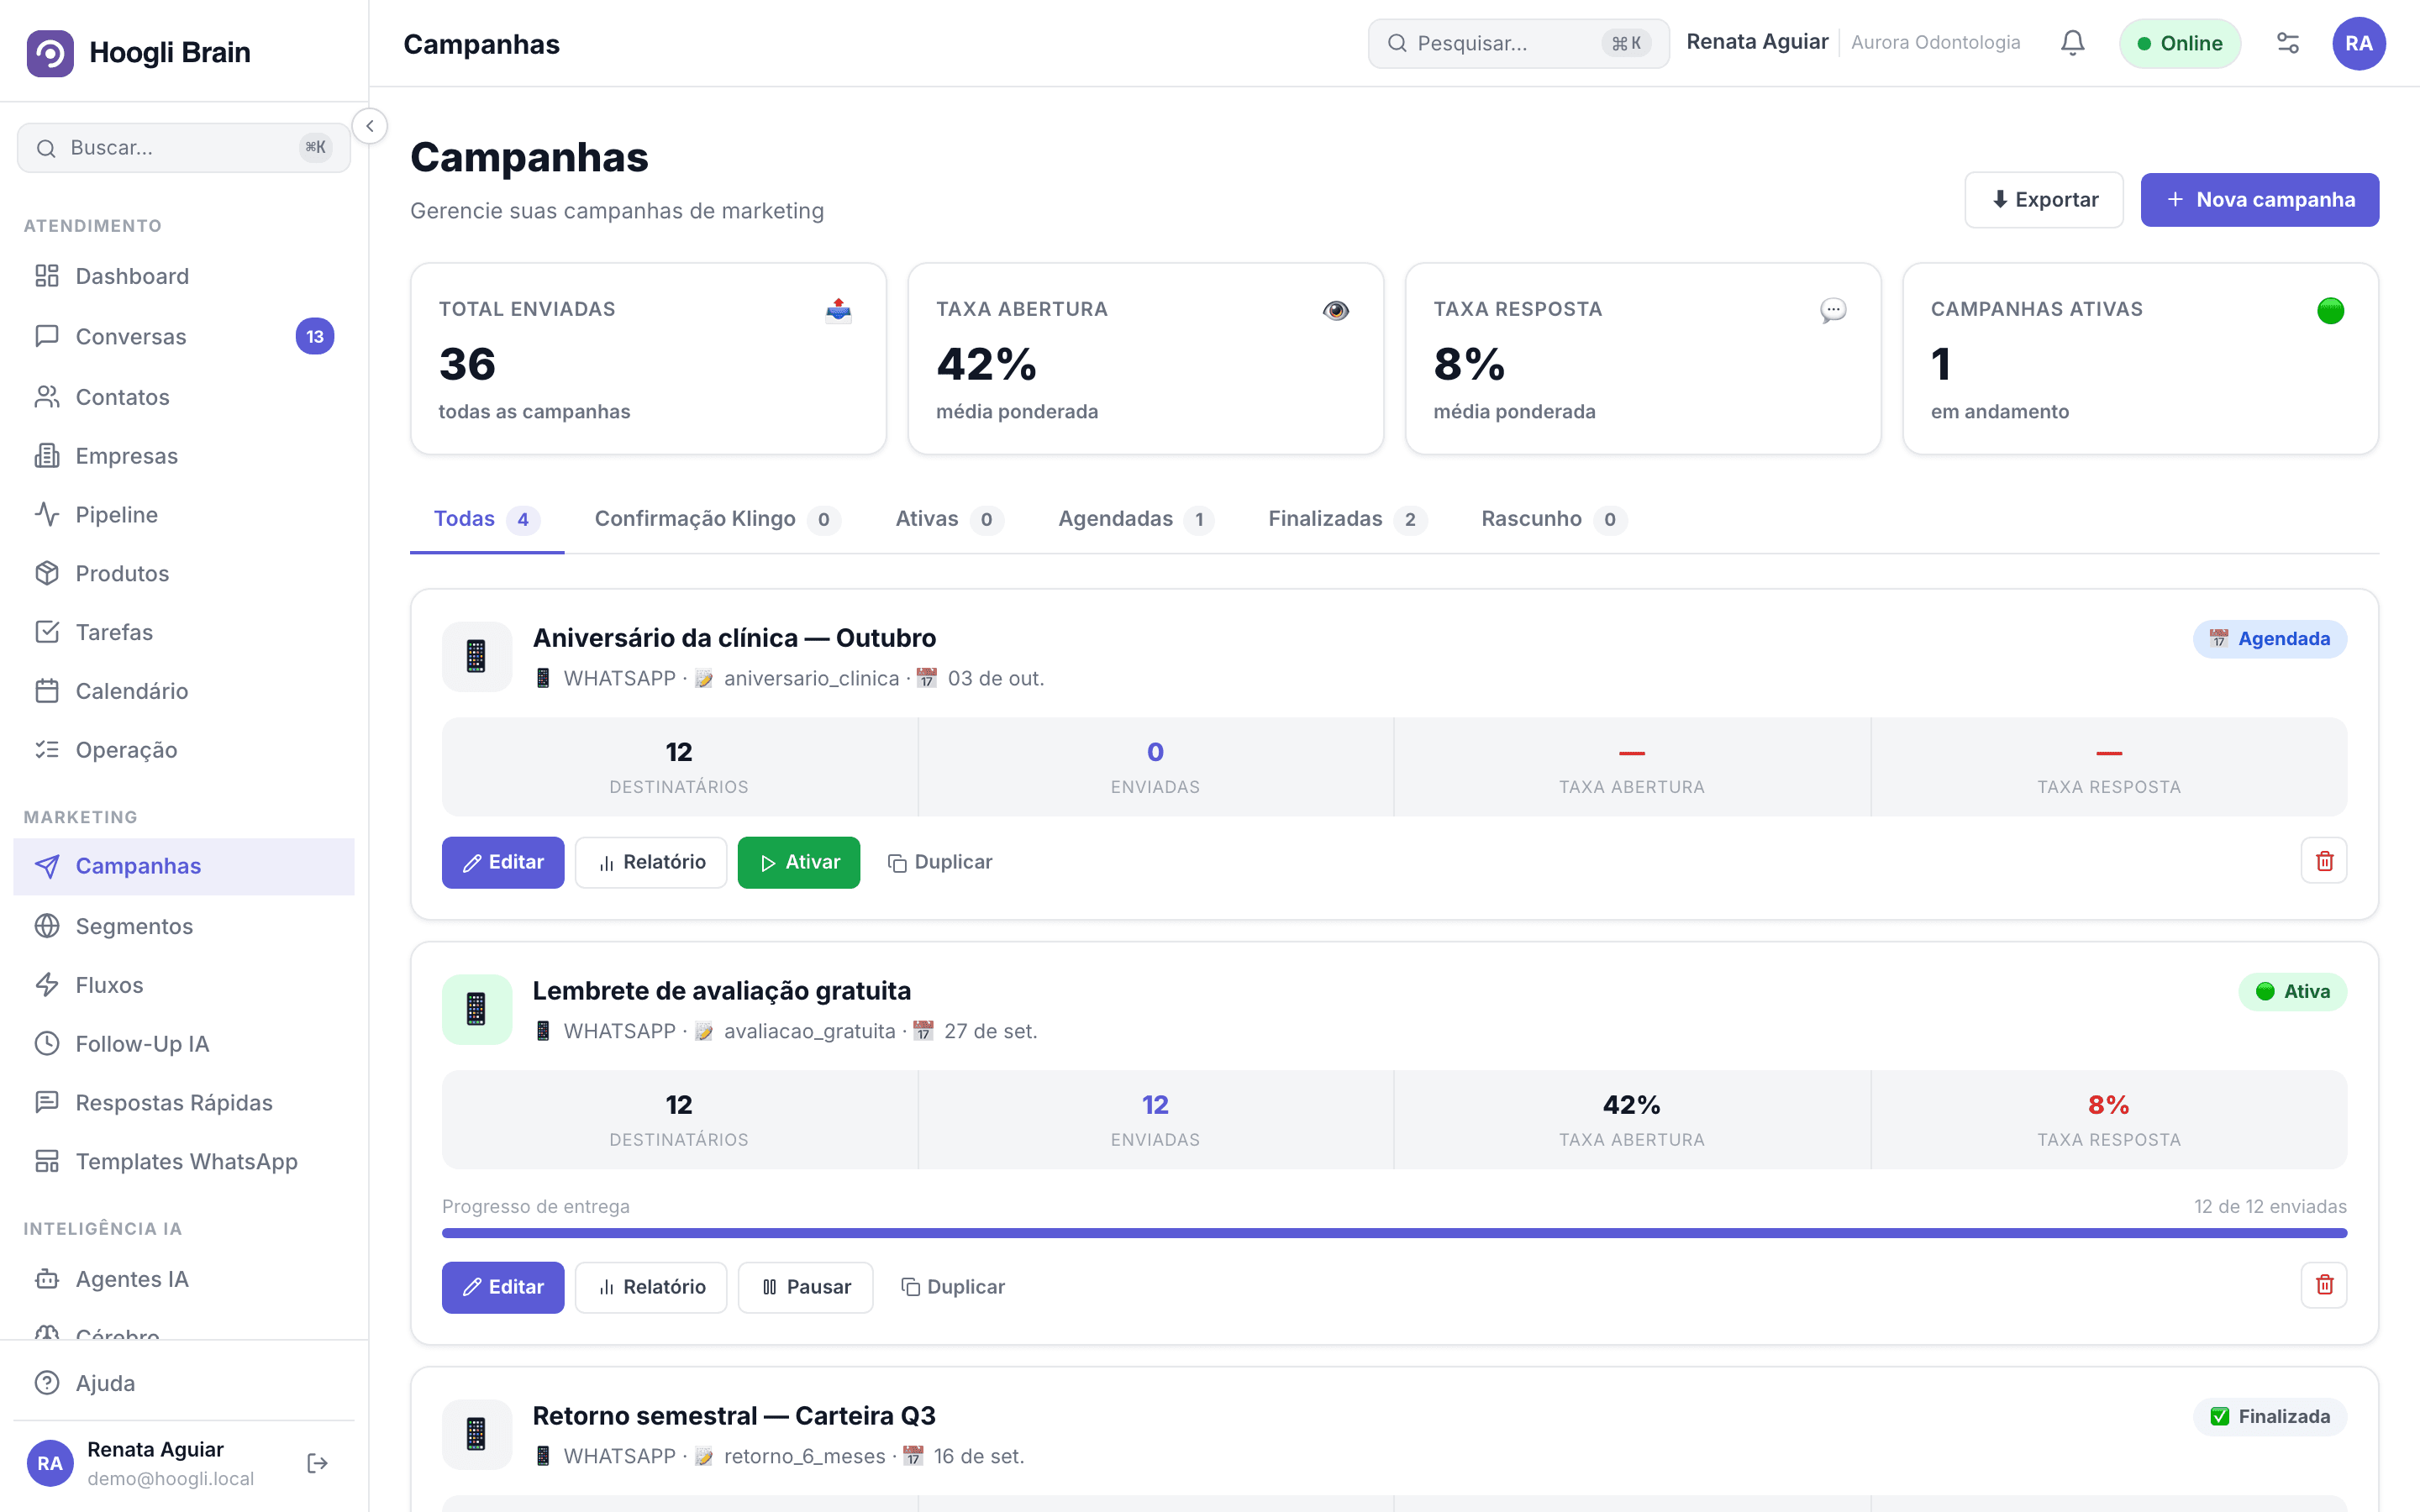Activate the Aniversário da clínica campaign
The height and width of the screenshot is (1512, 2420).
coord(798,862)
